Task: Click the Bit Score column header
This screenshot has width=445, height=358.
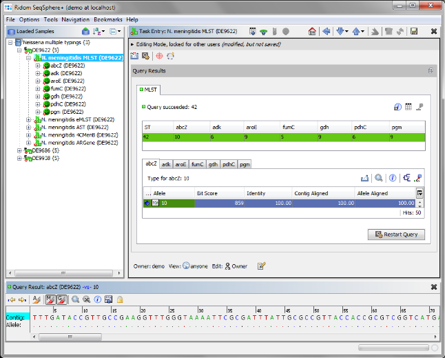Action: 219,193
